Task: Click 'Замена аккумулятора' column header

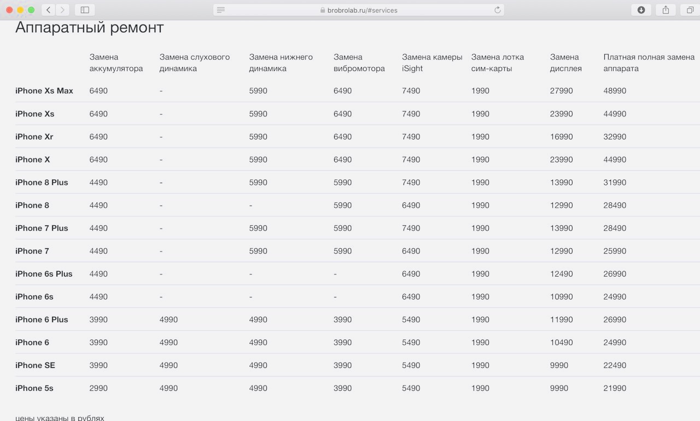Action: pos(116,63)
